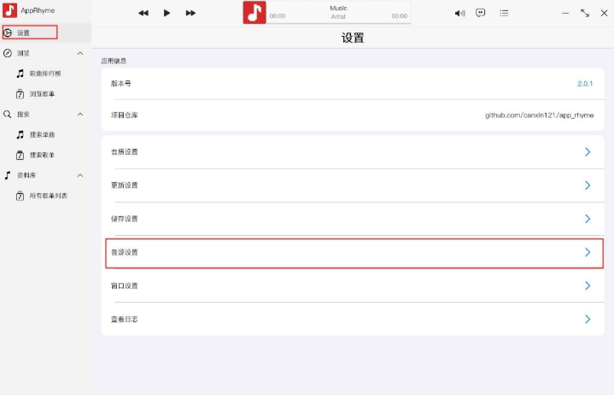Open the volume control
614x395 pixels.
[459, 14]
